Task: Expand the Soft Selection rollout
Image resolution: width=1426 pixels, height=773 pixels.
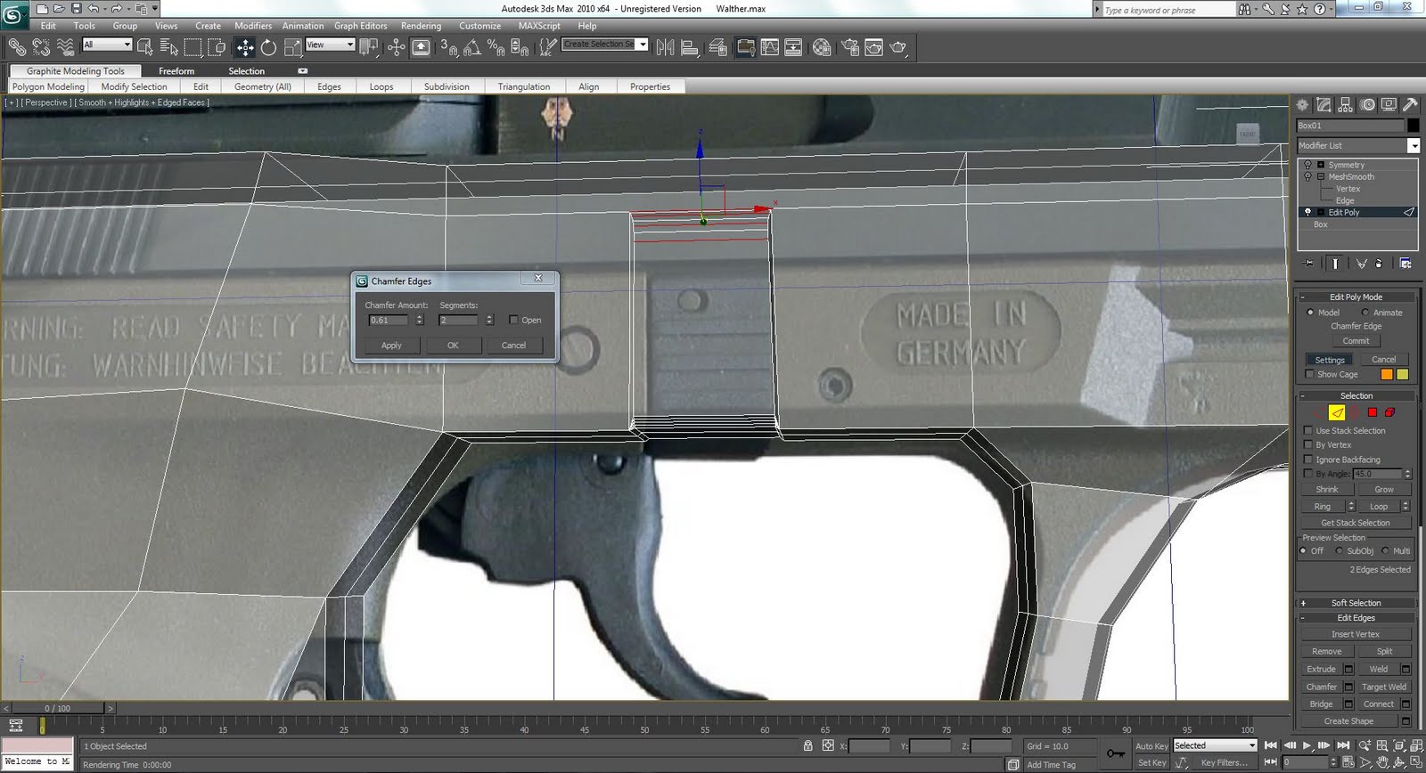Action: click(1355, 603)
